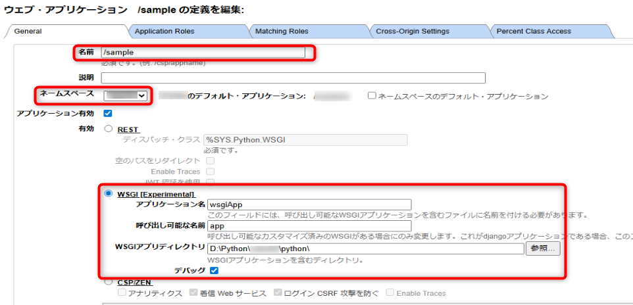
Task: Click the WSGIアプリディレクトリ path field
Action: [x=365, y=248]
